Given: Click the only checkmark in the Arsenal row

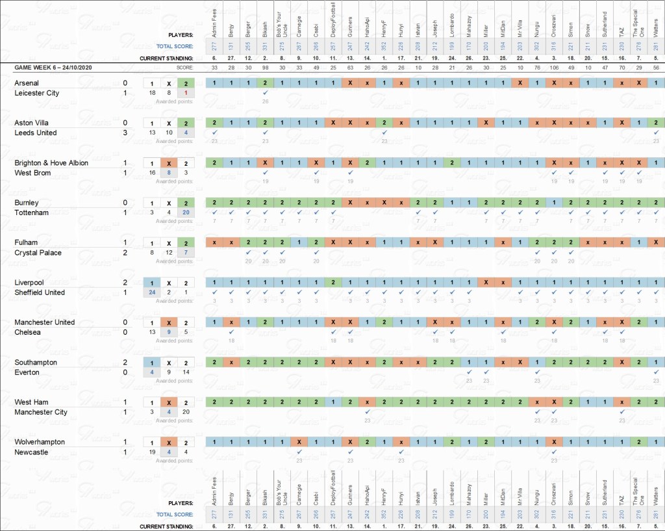Looking at the screenshot, I should pyautogui.click(x=265, y=93).
